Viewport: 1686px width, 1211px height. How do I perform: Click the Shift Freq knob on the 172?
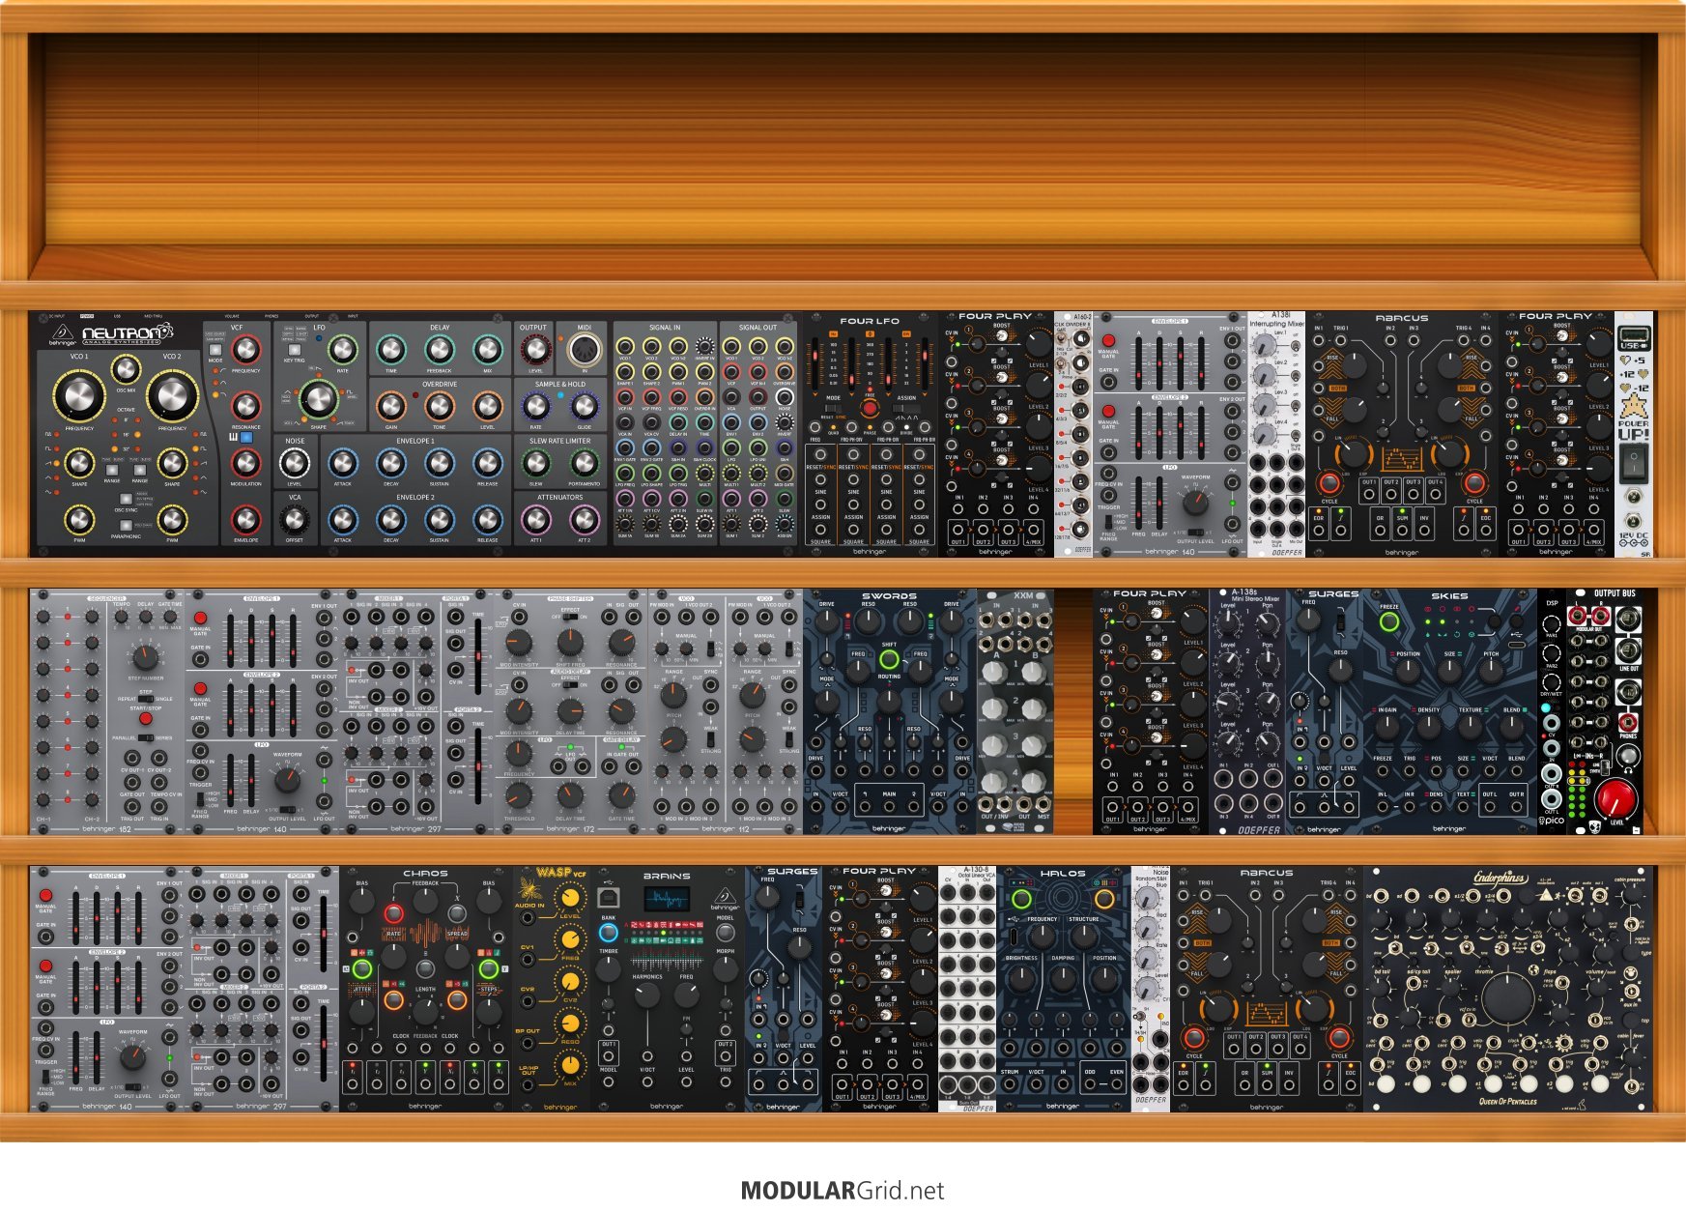[x=570, y=644]
